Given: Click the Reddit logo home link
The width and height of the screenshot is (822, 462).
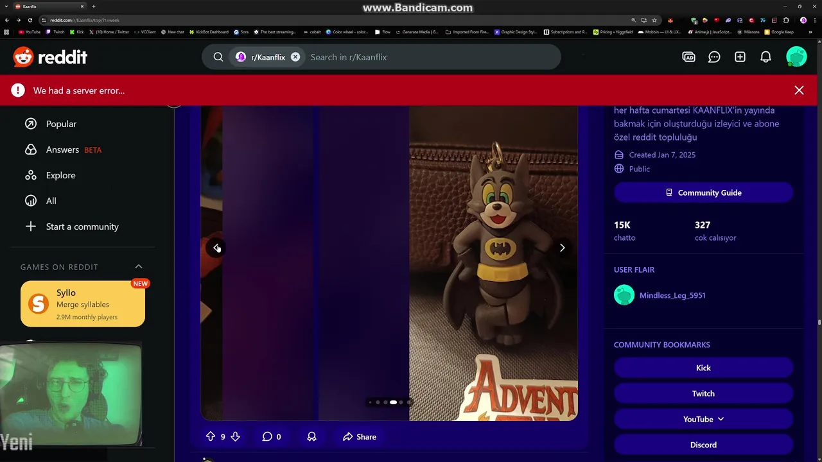Looking at the screenshot, I should point(50,57).
